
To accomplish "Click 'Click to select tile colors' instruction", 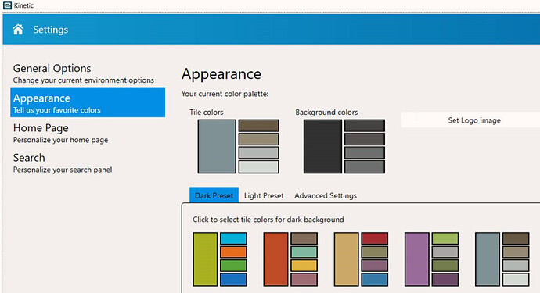I will click(268, 220).
